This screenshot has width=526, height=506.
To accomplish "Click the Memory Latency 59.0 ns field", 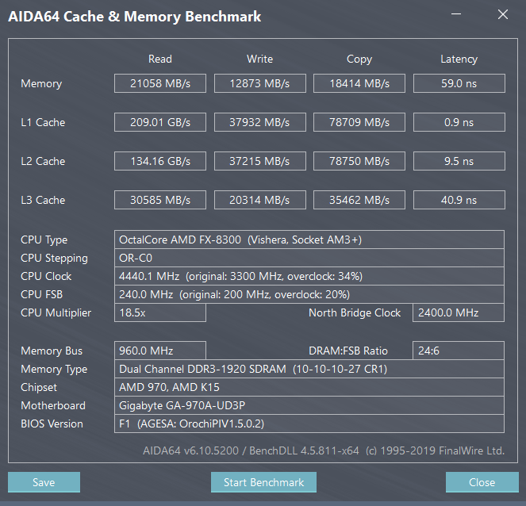I will tap(459, 83).
